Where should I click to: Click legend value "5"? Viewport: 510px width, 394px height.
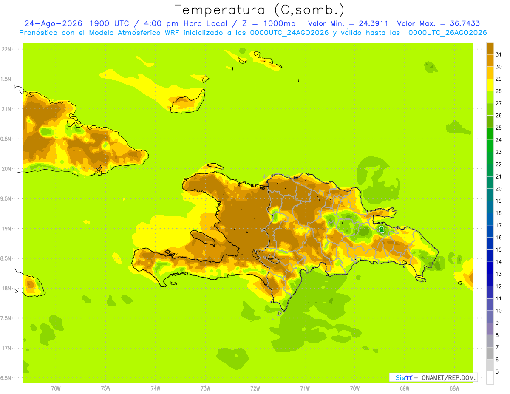coord(497,372)
